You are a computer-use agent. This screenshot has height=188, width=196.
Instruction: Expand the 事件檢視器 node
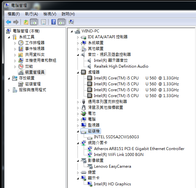(x=15, y=49)
